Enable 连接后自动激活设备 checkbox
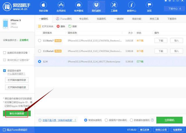The height and width of the screenshot is (133, 186). point(5,53)
